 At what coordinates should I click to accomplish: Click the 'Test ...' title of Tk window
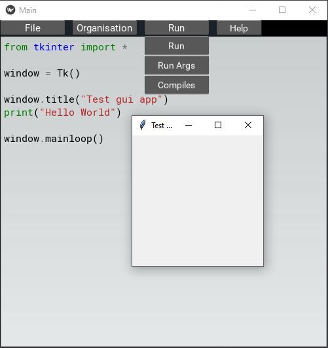pos(162,126)
